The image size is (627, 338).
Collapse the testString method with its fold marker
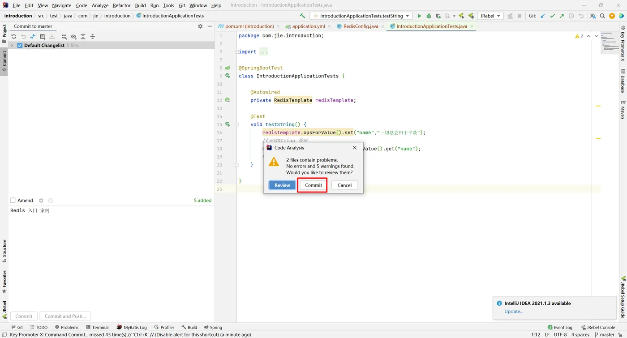click(237, 124)
